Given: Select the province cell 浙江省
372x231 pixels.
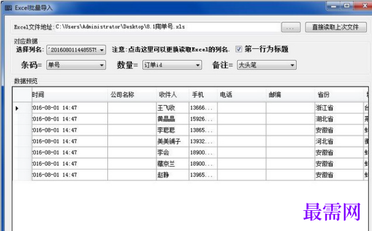Looking at the screenshot, I should pyautogui.click(x=339, y=108).
